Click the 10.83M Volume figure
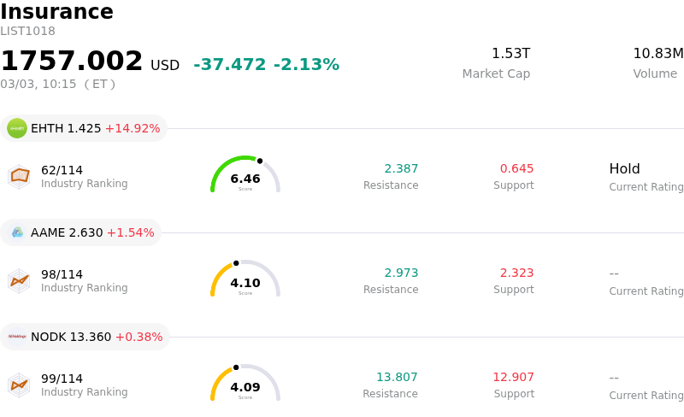The height and width of the screenshot is (417, 684). (x=657, y=54)
